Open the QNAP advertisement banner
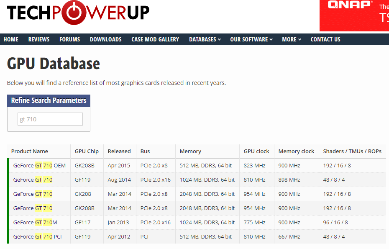The height and width of the screenshot is (249, 389). pos(354,15)
